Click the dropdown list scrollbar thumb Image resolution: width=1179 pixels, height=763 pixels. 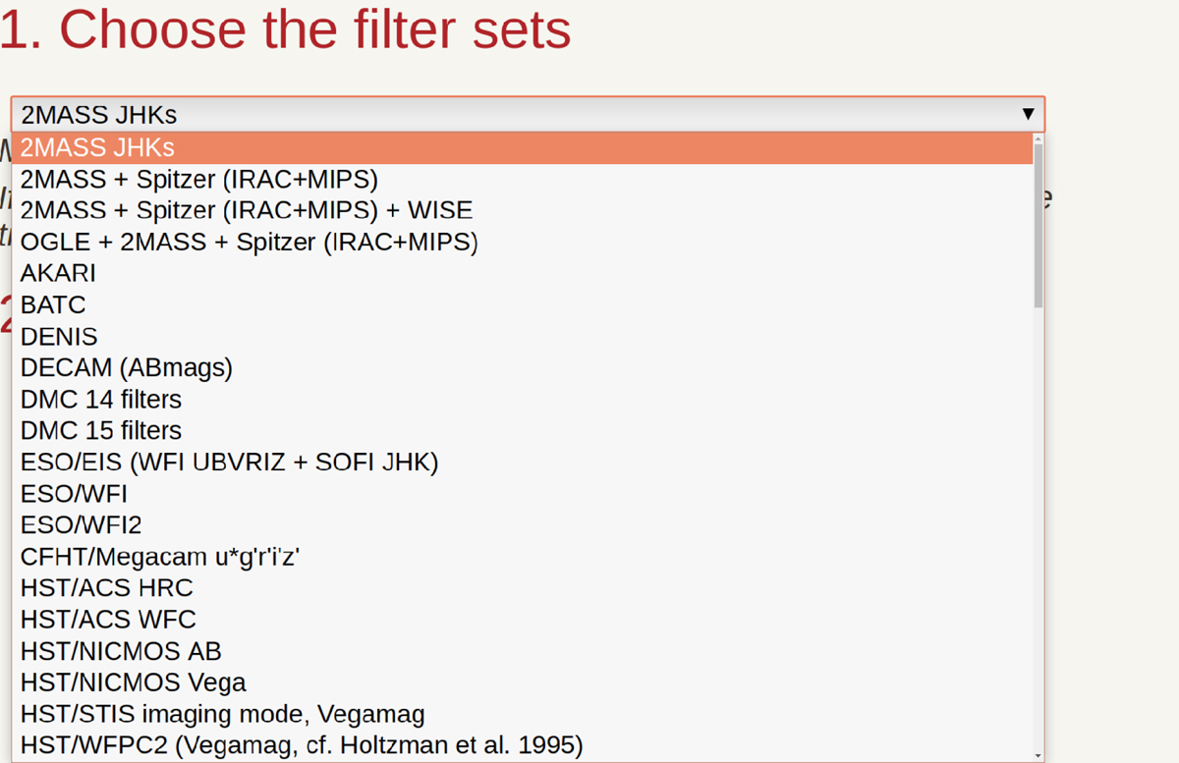click(x=1038, y=226)
